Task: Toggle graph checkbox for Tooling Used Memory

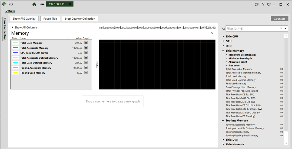Action: pyautogui.click(x=86, y=73)
